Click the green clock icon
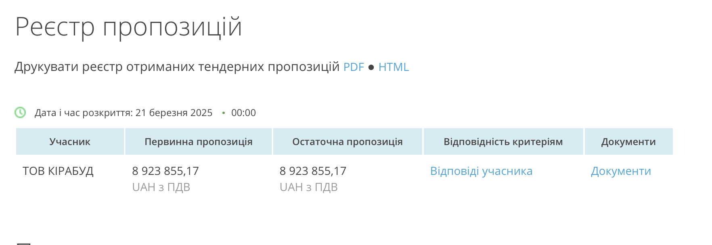 pos(20,112)
